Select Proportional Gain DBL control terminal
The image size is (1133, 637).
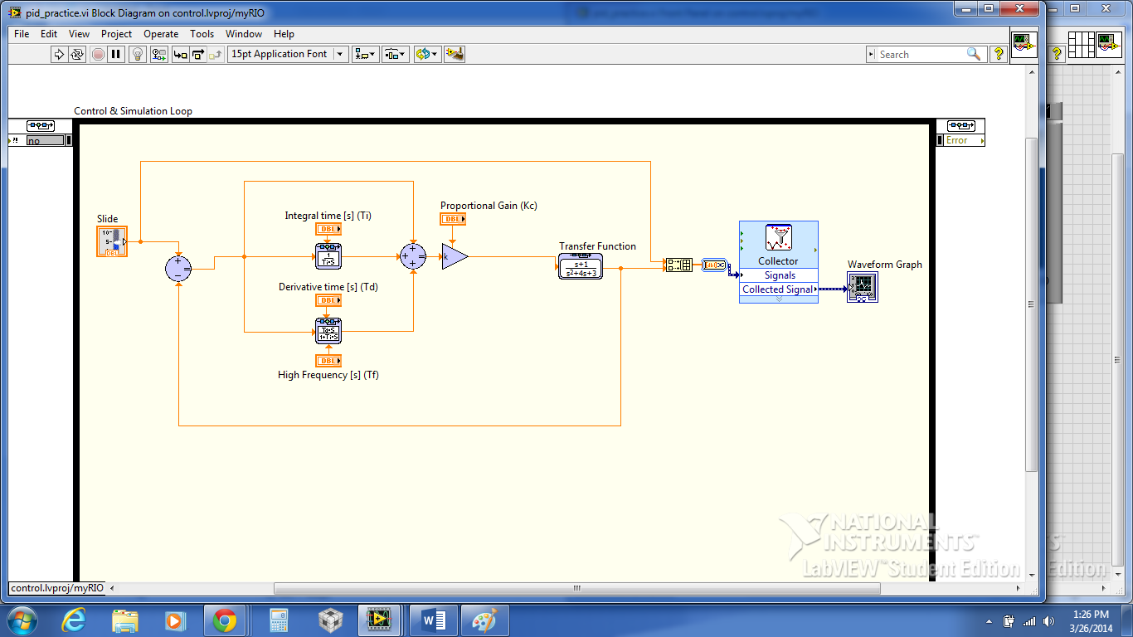pos(453,219)
